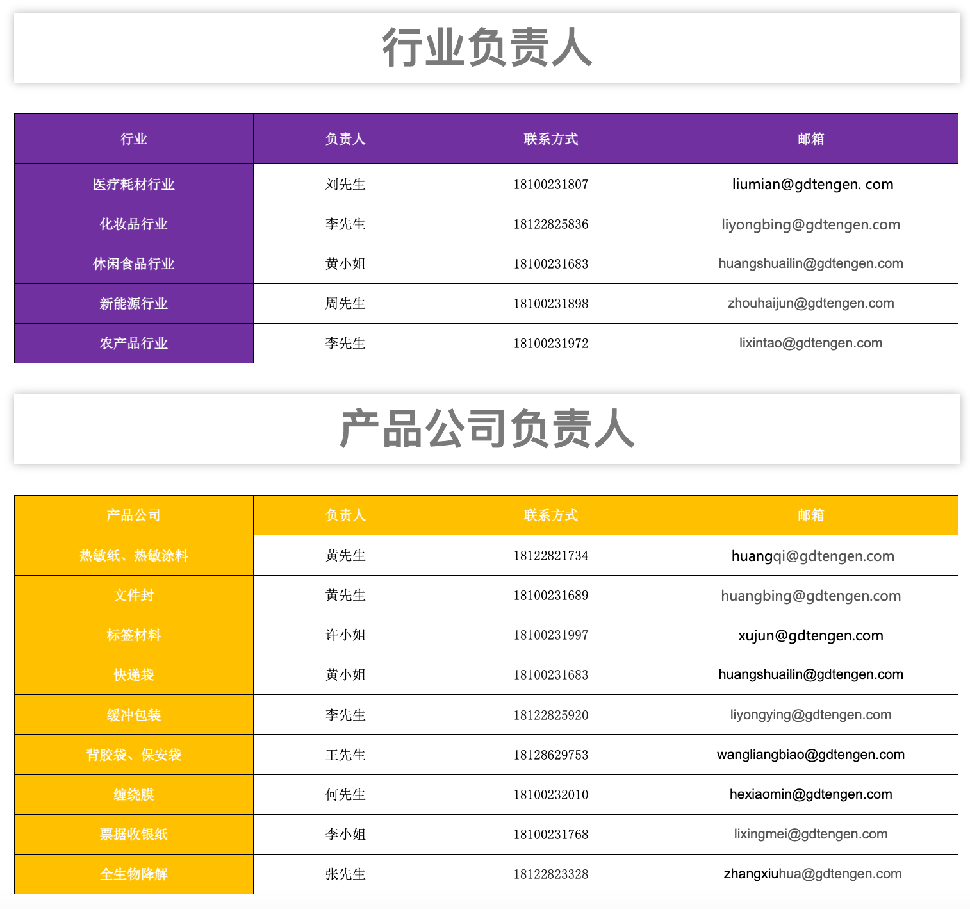Click the 文件封 product cell
Image resolution: width=970 pixels, height=909 pixels.
[134, 596]
